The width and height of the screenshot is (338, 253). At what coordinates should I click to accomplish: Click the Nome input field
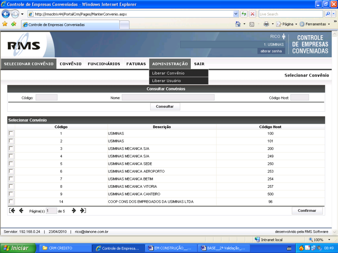click(x=168, y=98)
